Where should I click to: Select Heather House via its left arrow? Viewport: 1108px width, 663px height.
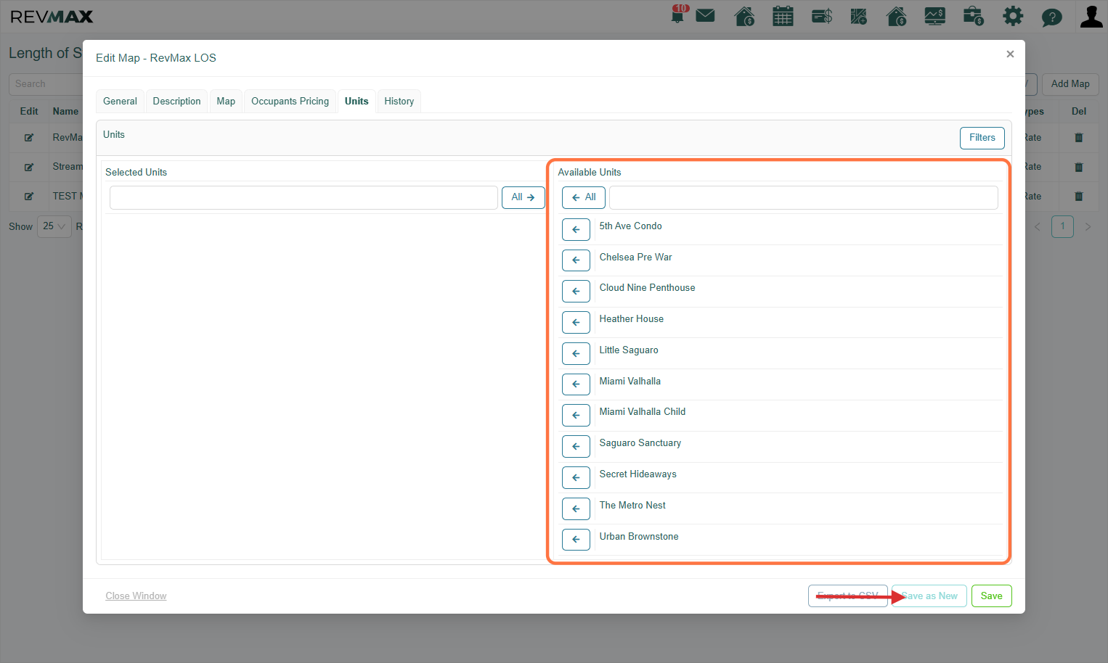[x=576, y=322]
